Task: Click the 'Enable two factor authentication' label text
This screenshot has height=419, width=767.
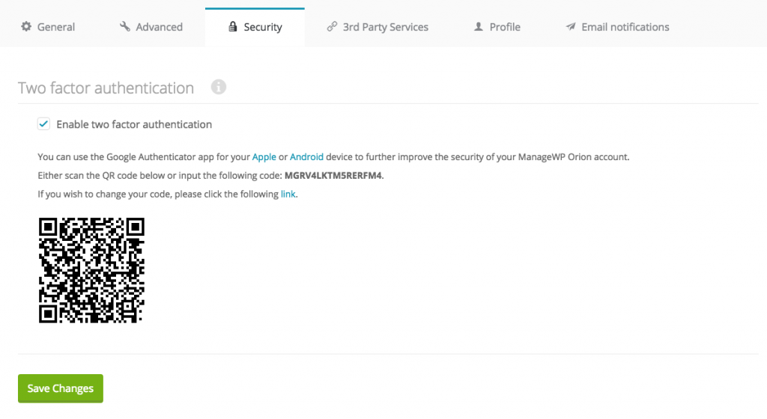Action: (134, 124)
